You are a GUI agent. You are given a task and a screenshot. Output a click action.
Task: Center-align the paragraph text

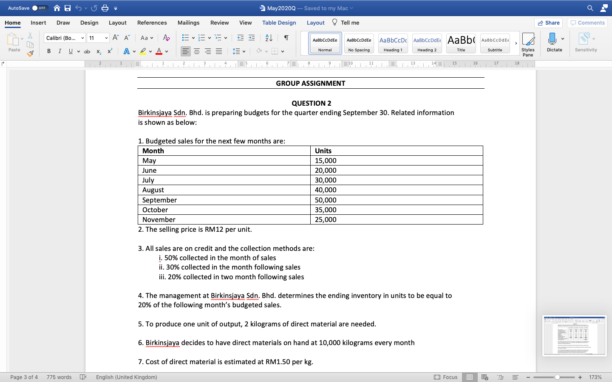pos(197,51)
